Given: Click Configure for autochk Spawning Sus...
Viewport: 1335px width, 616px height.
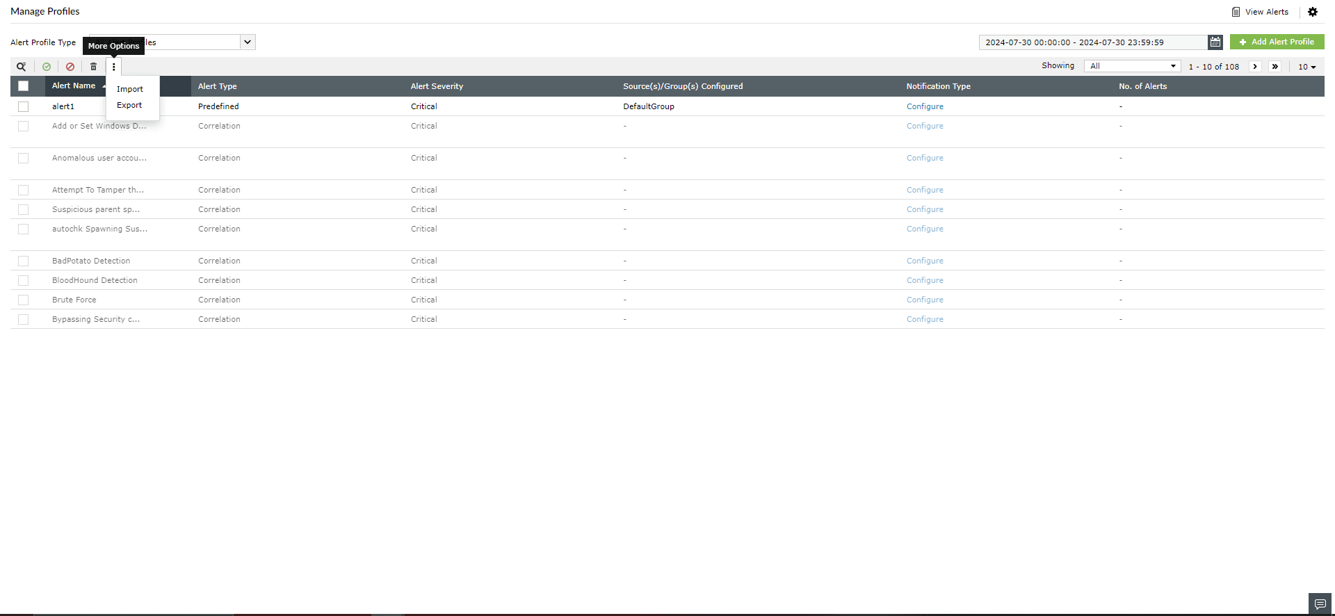Looking at the screenshot, I should coord(925,229).
